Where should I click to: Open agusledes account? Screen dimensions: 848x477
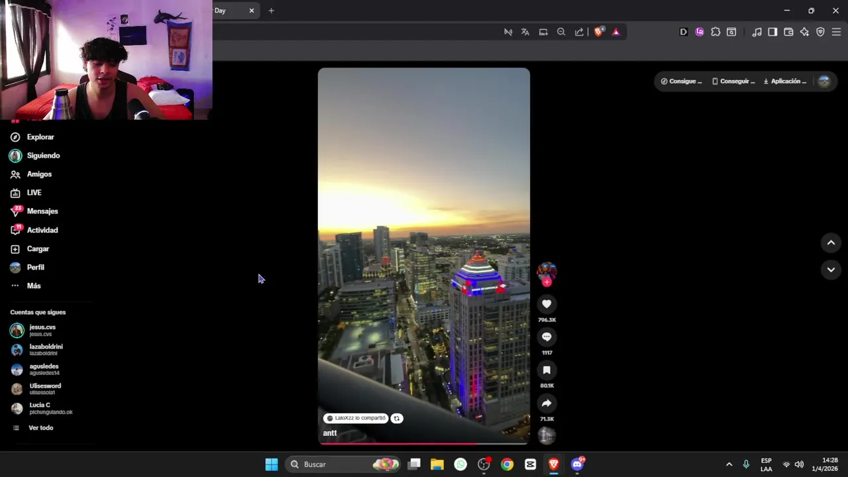[x=34, y=369]
